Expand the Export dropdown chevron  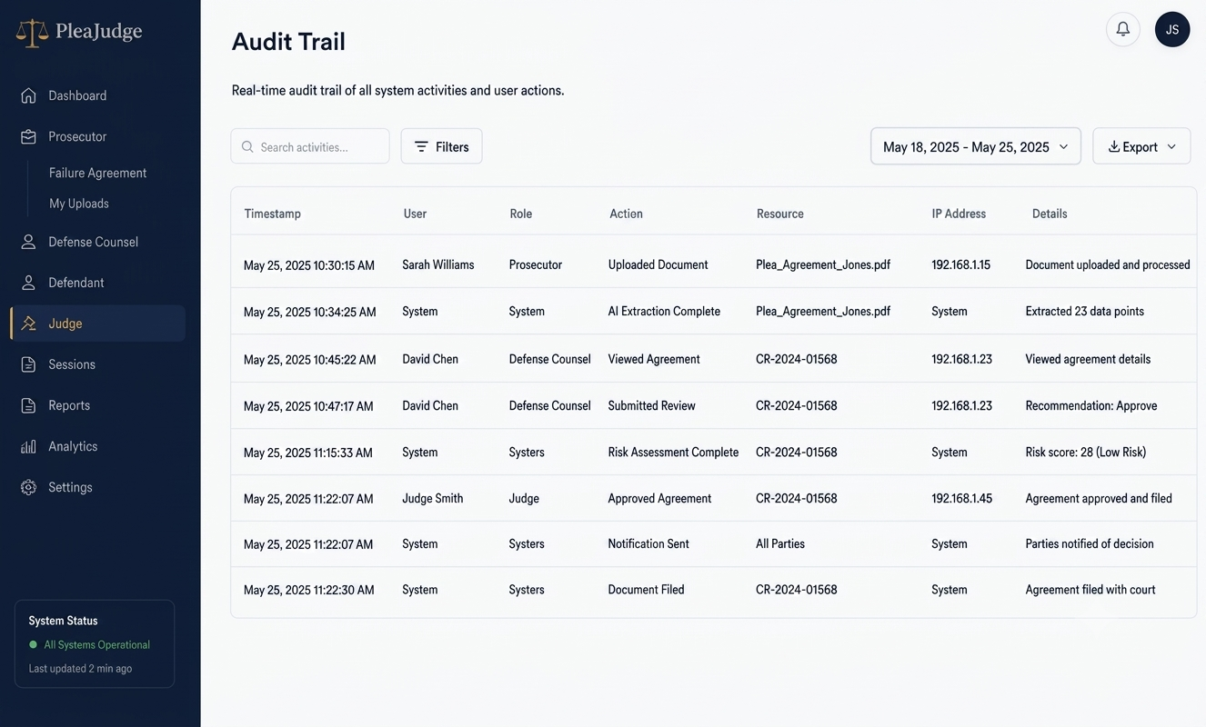click(x=1171, y=146)
